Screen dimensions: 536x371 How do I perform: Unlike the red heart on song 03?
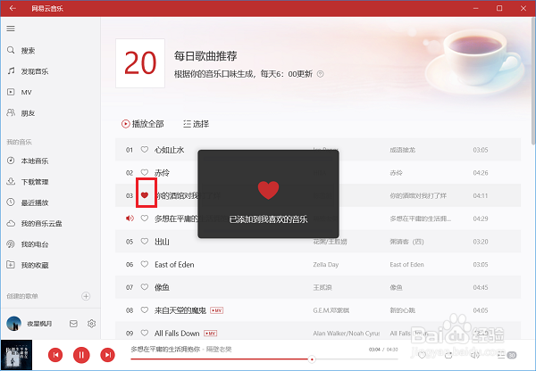(145, 195)
